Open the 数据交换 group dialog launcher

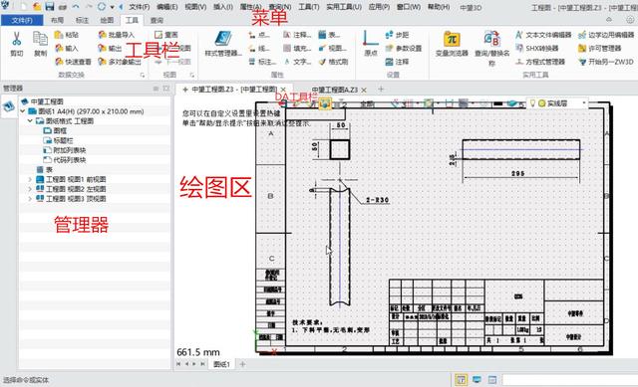coord(143,76)
